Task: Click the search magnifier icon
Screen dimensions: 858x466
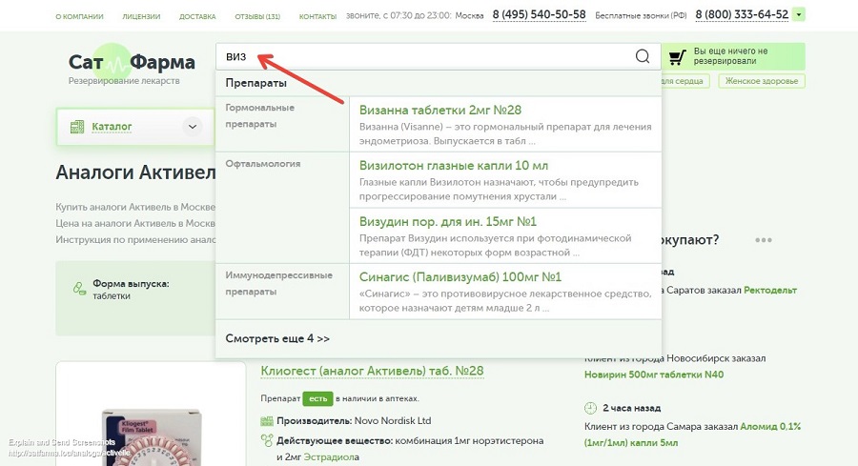Action: pyautogui.click(x=643, y=56)
